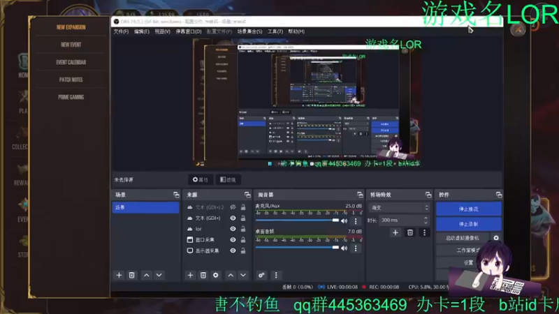Open virtual camera settings gear
559x314 pixels.
tap(496, 238)
